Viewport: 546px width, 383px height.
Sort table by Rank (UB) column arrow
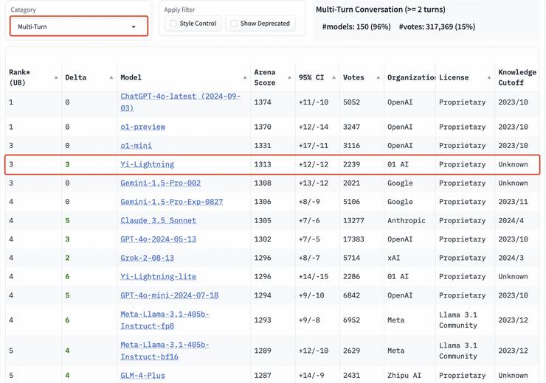coord(56,77)
